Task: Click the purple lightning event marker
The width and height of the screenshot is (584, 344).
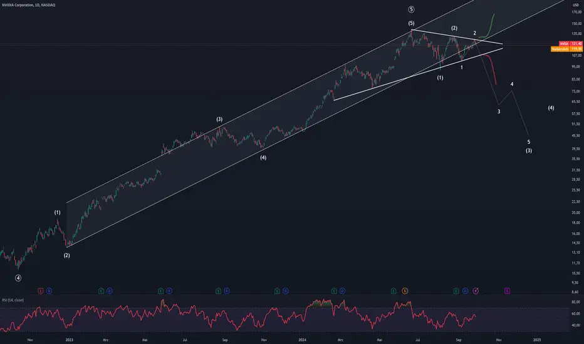Action: tap(476, 291)
